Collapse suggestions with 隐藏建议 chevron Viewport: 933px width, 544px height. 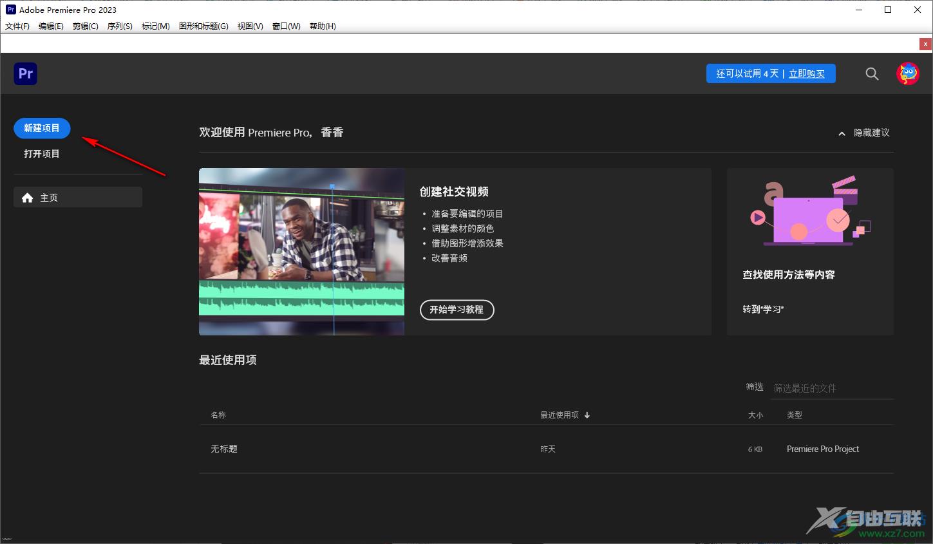click(x=842, y=133)
